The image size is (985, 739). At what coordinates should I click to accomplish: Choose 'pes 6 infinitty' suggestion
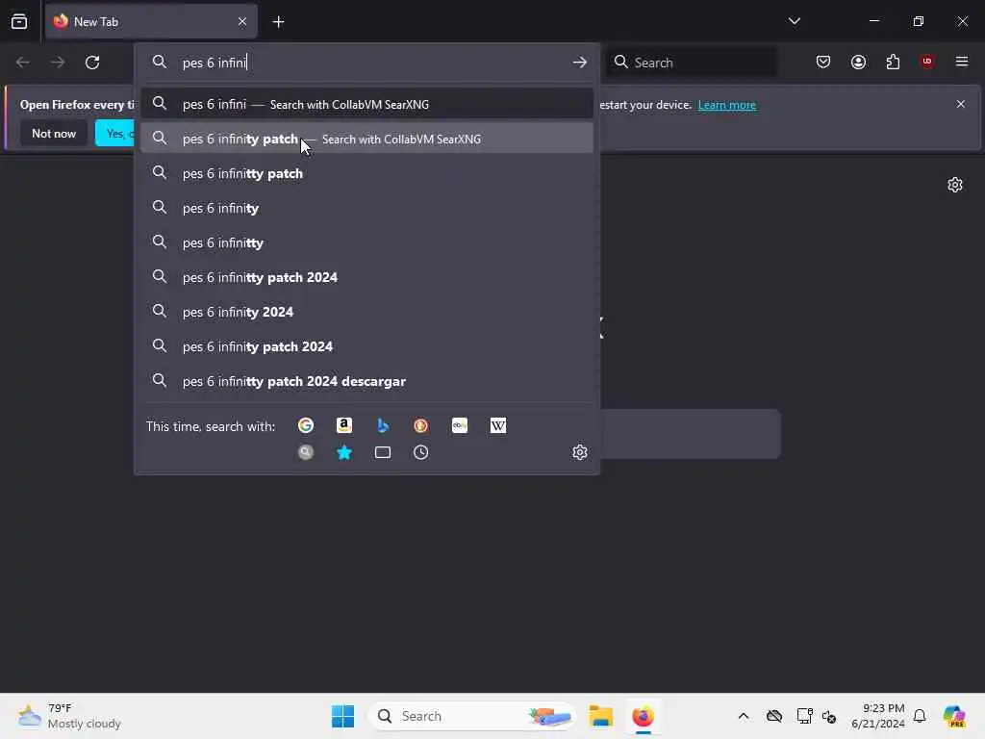pos(366,242)
